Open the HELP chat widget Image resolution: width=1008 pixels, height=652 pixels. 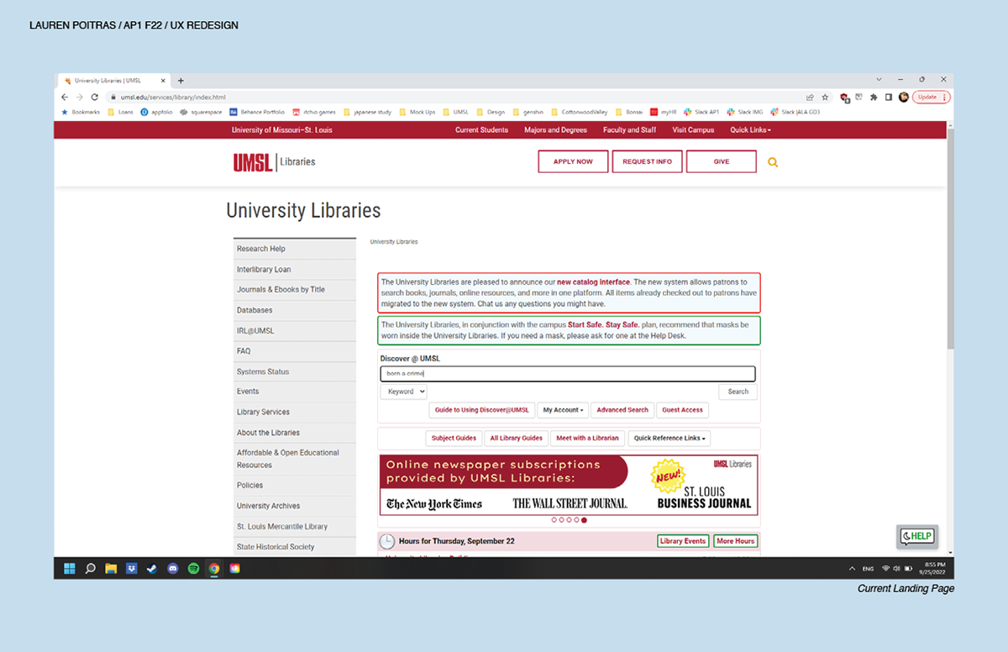916,536
